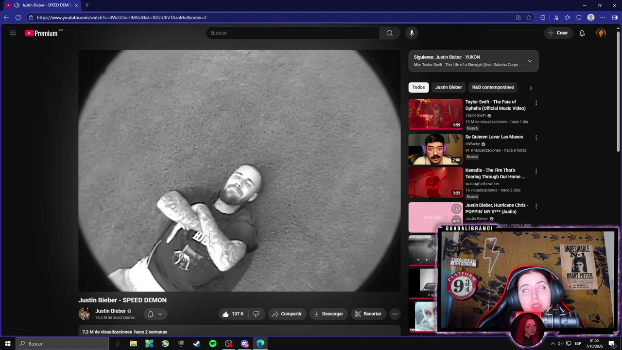Mute the tab via speaker icon

17,5
